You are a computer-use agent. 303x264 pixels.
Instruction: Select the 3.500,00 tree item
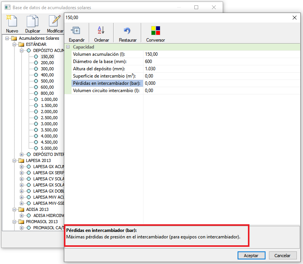coord(49,130)
